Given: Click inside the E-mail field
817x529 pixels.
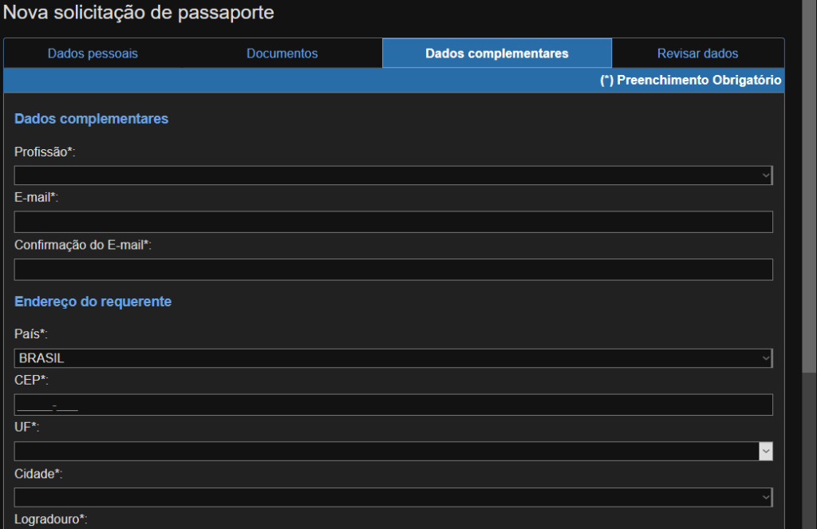Looking at the screenshot, I should [x=393, y=222].
